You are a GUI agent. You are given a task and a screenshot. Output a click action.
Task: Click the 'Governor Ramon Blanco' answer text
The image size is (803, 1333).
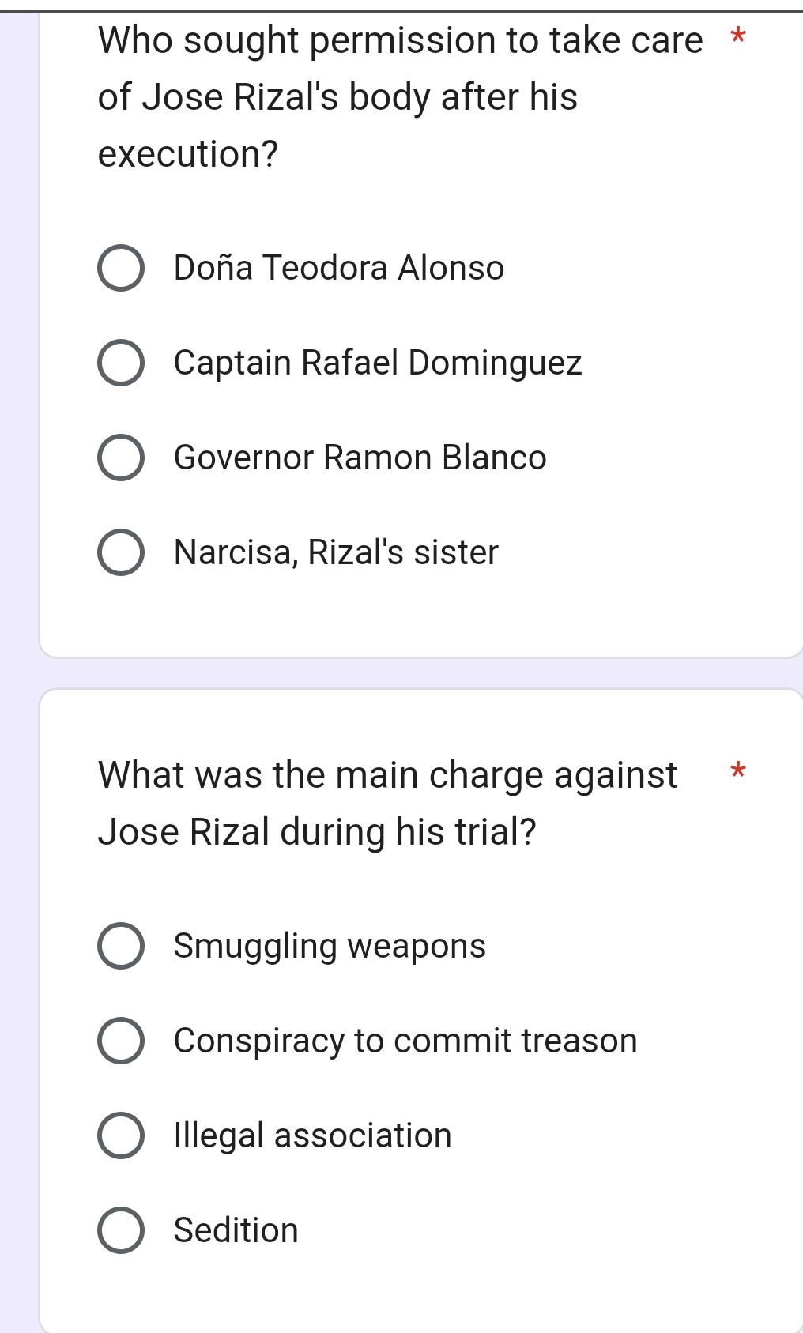pos(360,458)
